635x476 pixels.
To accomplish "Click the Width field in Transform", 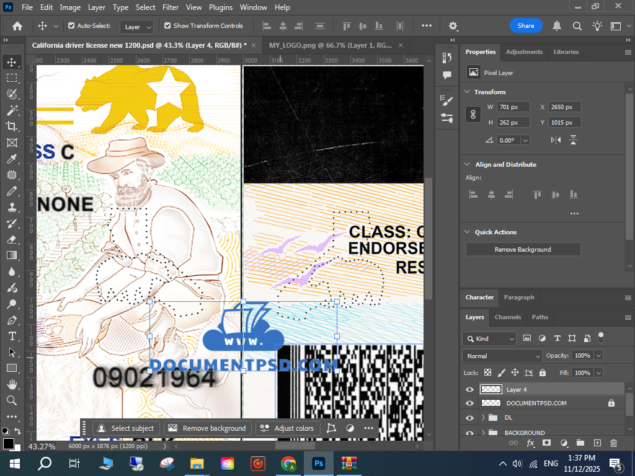I will click(513, 107).
